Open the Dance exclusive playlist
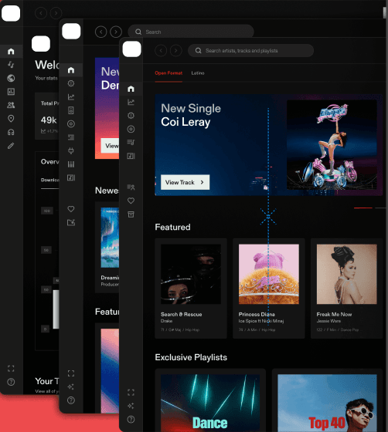The width and height of the screenshot is (388, 432). tap(210, 400)
